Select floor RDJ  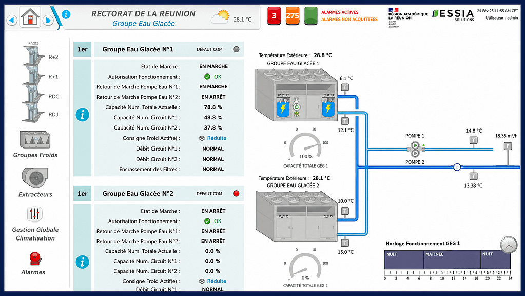(x=53, y=114)
